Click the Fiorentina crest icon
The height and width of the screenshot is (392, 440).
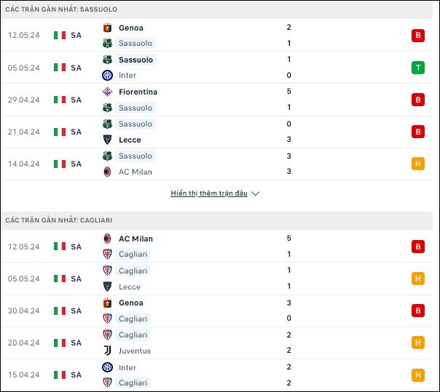point(107,92)
